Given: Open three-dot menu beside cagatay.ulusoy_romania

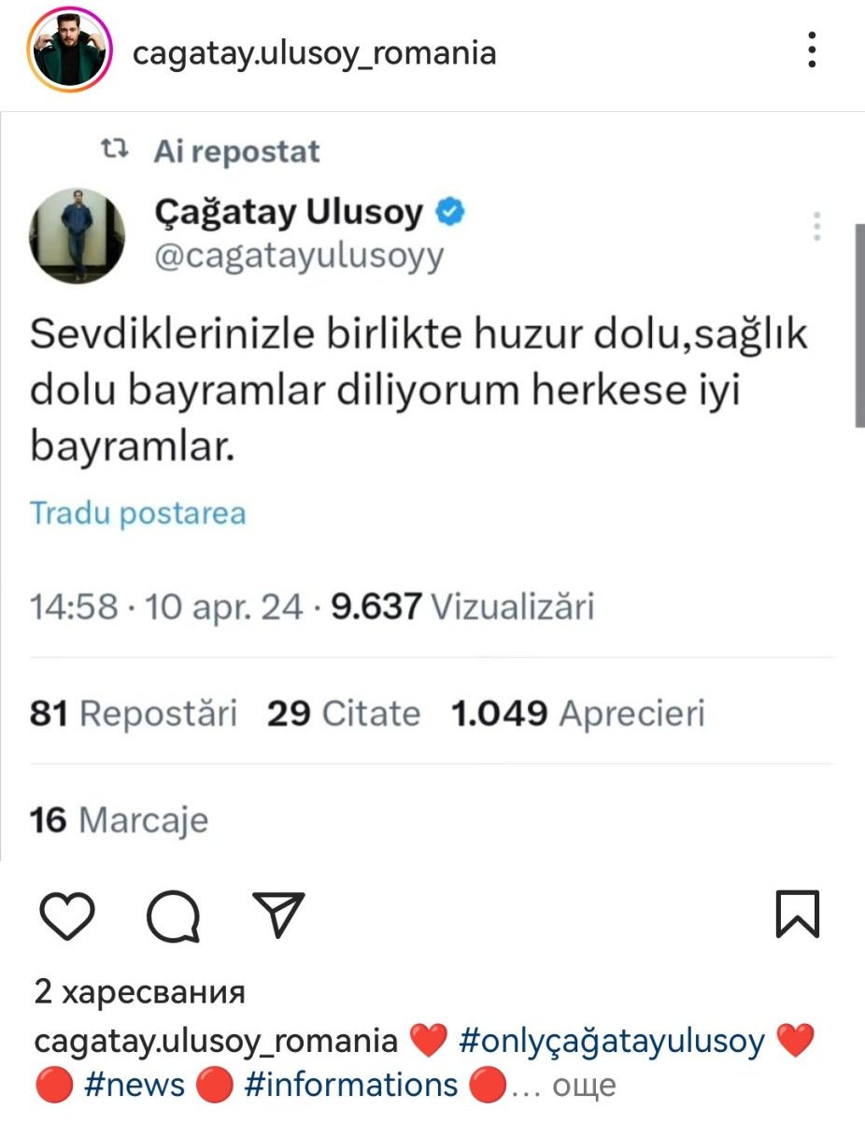Looking at the screenshot, I should coord(813,50).
